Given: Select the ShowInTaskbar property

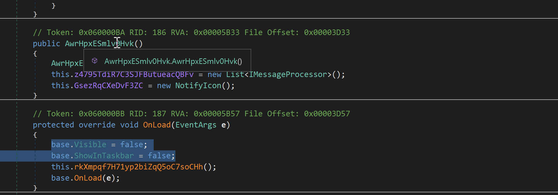Looking at the screenshot, I should point(104,156).
